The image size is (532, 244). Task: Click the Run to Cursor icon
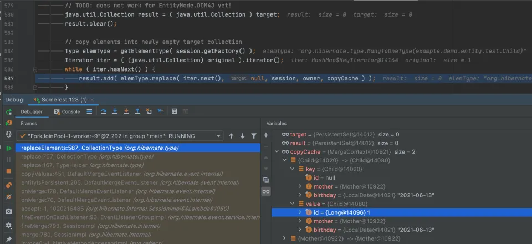pos(161,111)
